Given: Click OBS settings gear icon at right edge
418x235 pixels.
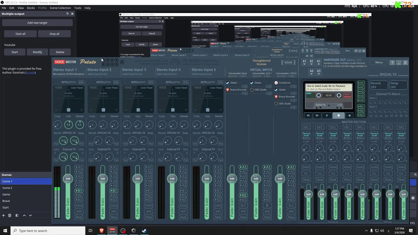Looking at the screenshot, I should coord(413,198).
